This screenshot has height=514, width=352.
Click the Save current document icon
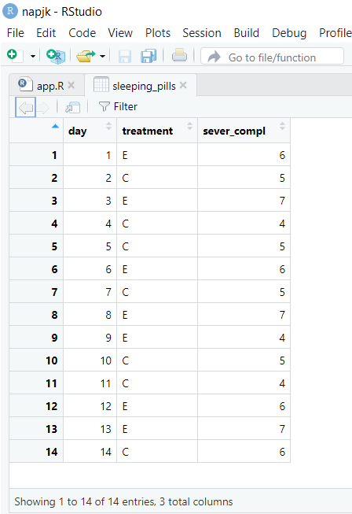click(x=125, y=57)
